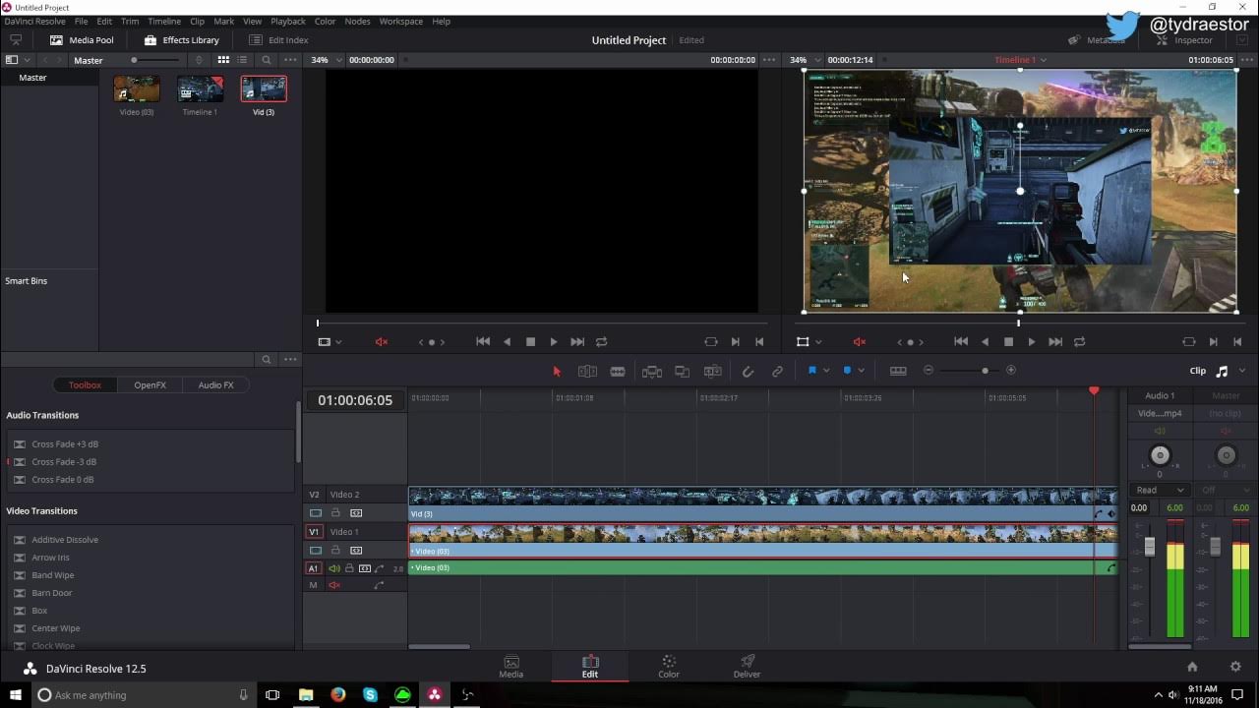Go to the Deliver page
This screenshot has width=1259, height=708.
747,667
